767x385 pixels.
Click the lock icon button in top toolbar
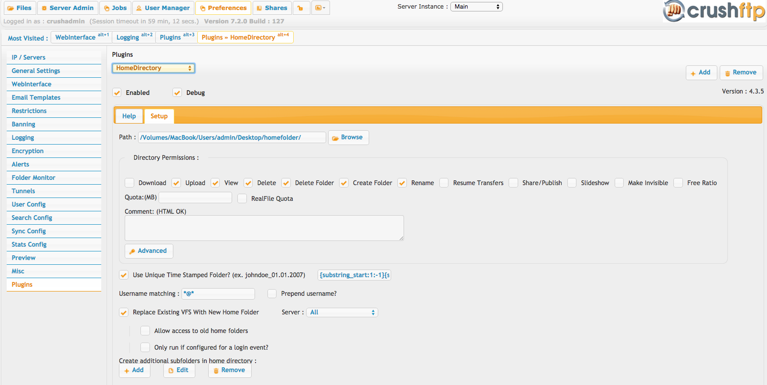click(300, 8)
